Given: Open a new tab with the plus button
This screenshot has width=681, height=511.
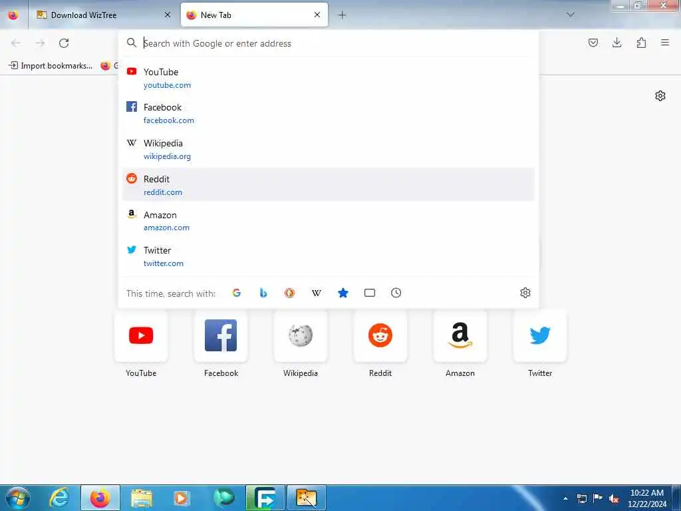Looking at the screenshot, I should (342, 15).
